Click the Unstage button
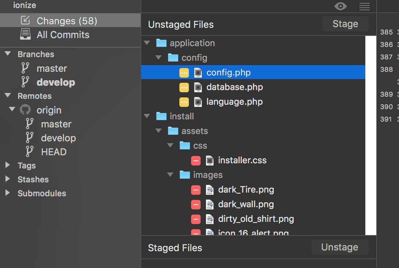The height and width of the screenshot is (268, 399). click(x=340, y=247)
